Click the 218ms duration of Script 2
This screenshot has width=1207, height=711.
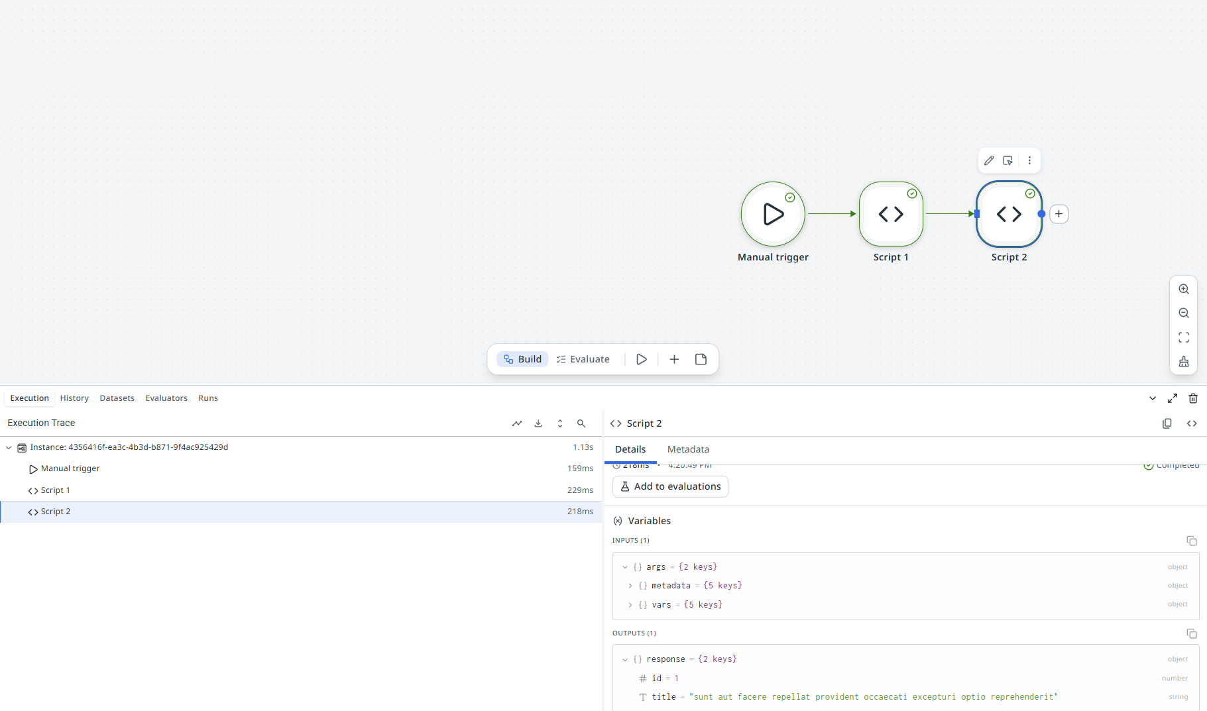click(x=580, y=512)
